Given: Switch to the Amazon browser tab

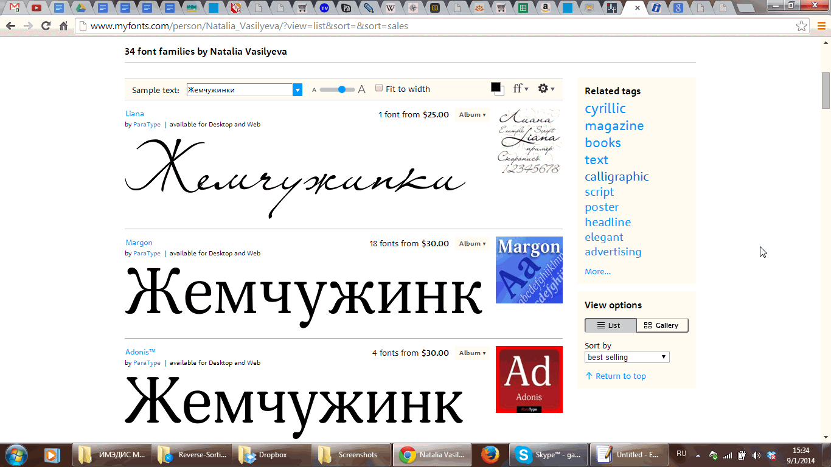Looking at the screenshot, I should pyautogui.click(x=545, y=8).
